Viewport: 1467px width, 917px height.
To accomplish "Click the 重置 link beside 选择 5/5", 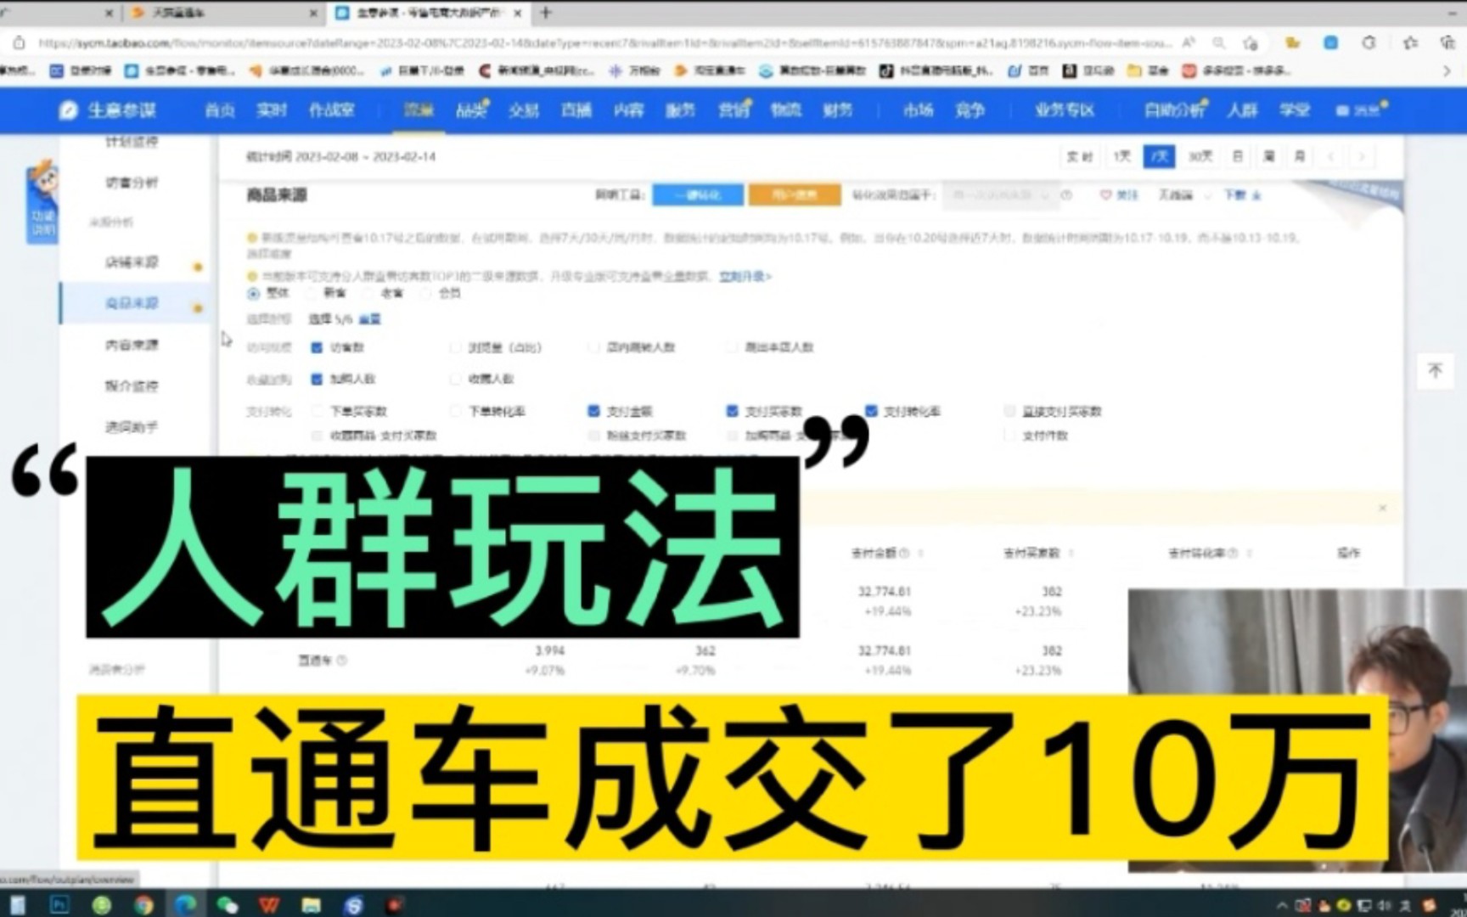I will click(369, 319).
